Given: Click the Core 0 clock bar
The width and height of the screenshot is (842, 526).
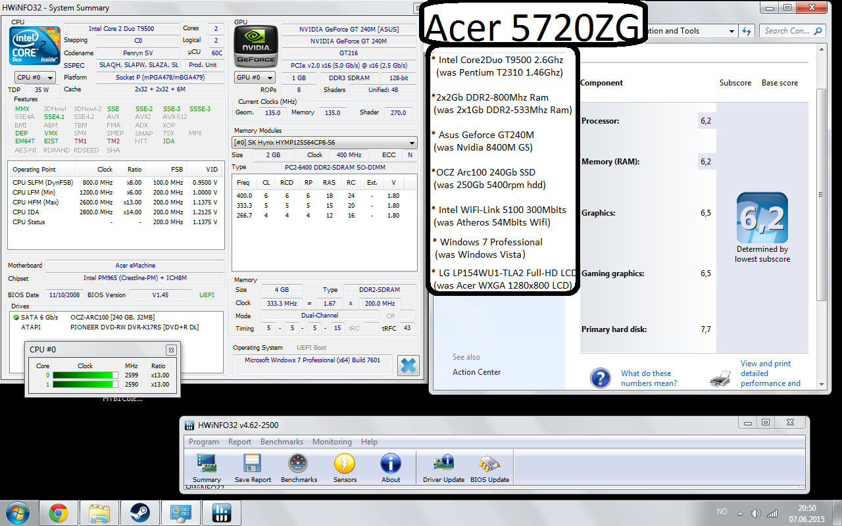Looking at the screenshot, I should coord(86,375).
